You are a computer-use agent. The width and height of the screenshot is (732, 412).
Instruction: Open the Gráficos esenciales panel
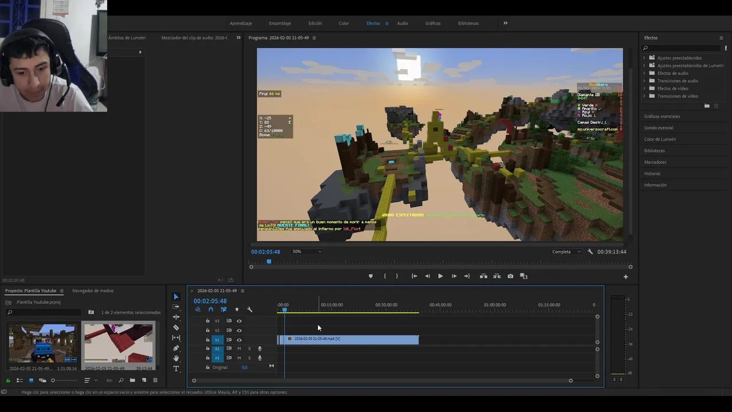(662, 116)
